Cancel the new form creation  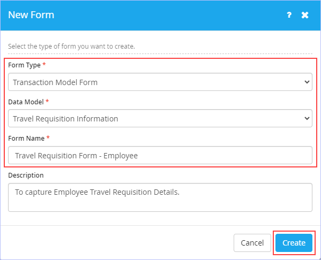point(252,243)
